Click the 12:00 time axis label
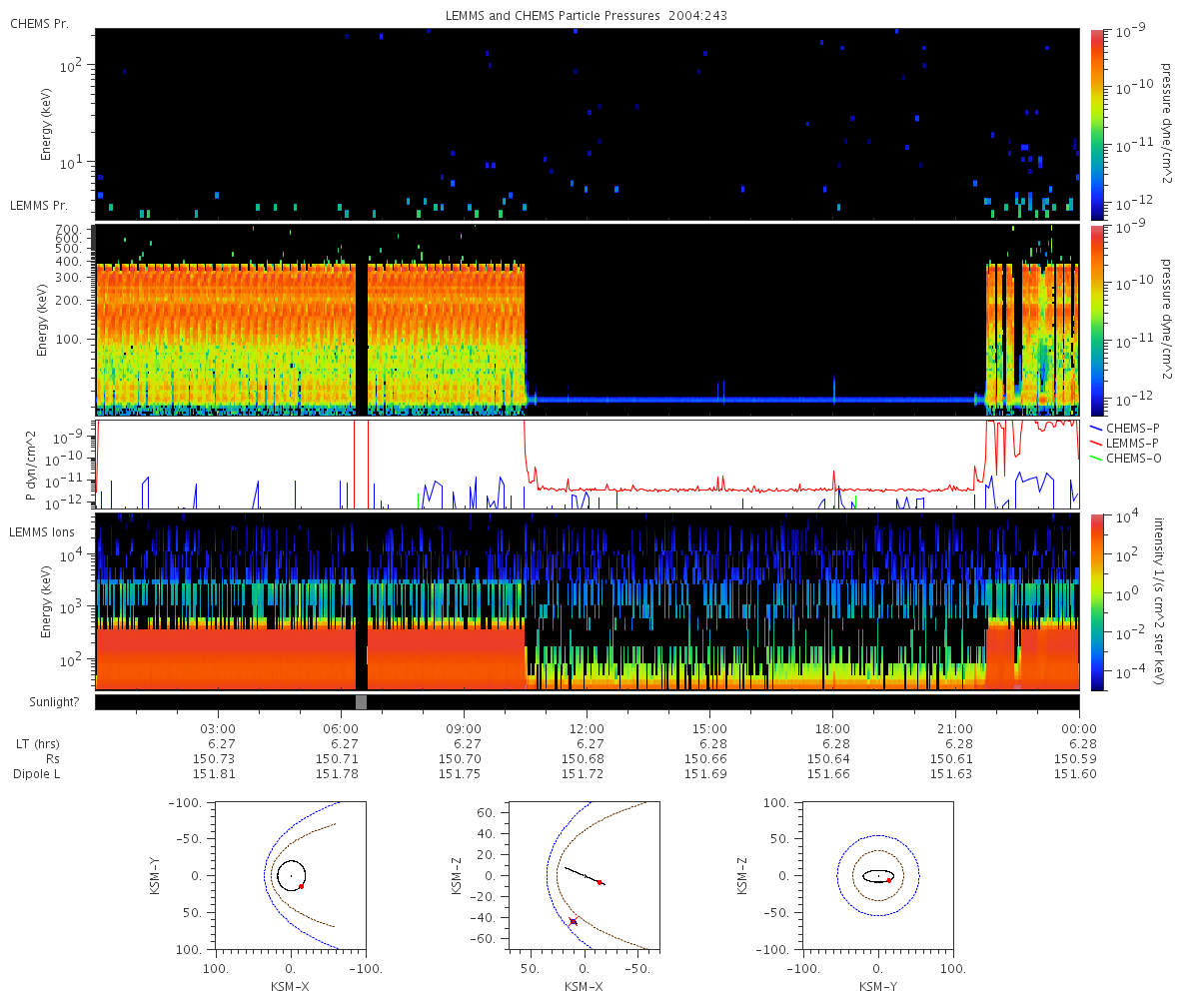1199x999 pixels. coord(587,729)
